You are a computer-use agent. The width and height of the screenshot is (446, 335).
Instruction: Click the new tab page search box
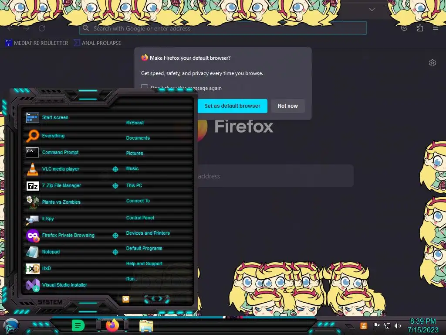point(275,176)
